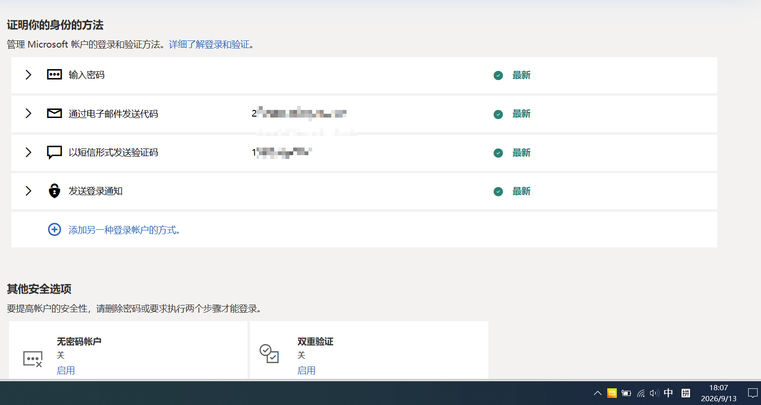Expand the 通过电子邮件发送代码 row chevron
Viewport: 761px width, 405px height.
tap(29, 113)
